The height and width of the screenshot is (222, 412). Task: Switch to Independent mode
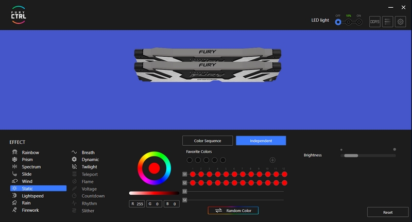261,141
